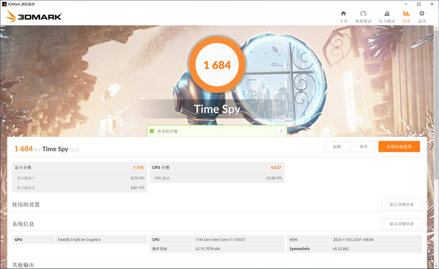Select the 结果 results bar chart icon
This screenshot has width=439, height=269.
406,14
